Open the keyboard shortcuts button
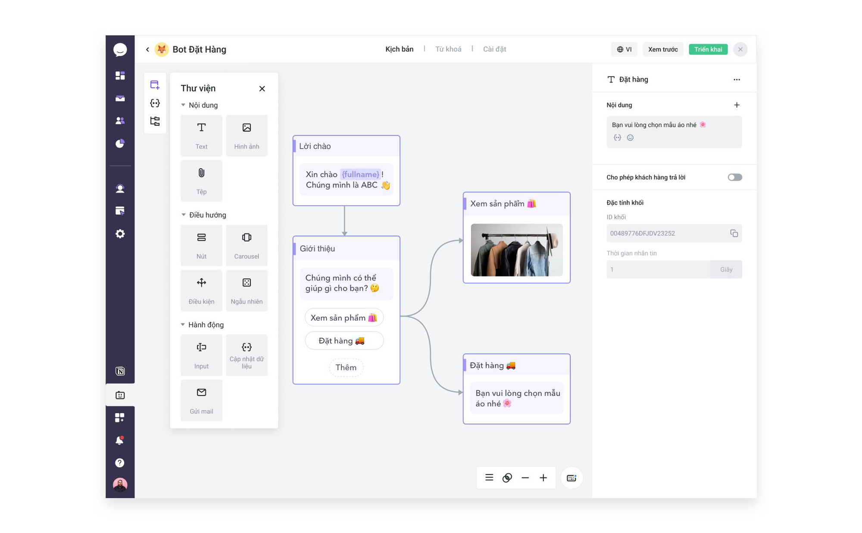Image resolution: width=862 pixels, height=533 pixels. point(572,478)
